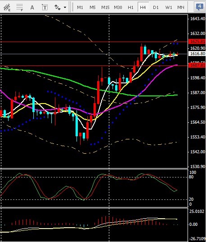Click the stochastic 80 level label
The height and width of the screenshot is (242, 206).
click(x=191, y=177)
